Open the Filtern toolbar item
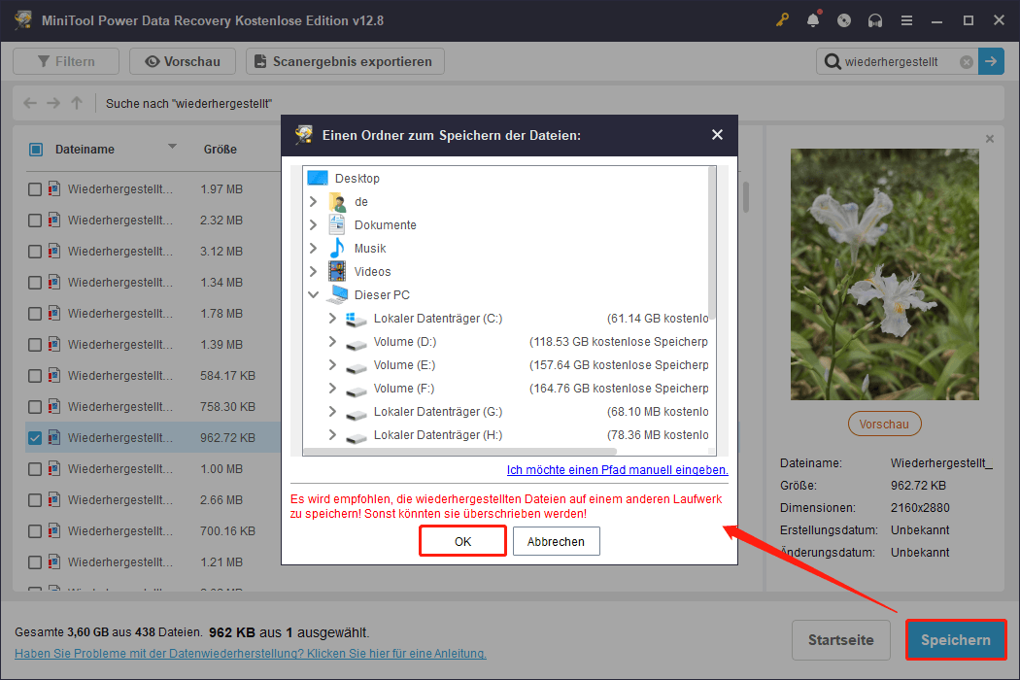Viewport: 1020px width, 680px height. tap(65, 60)
